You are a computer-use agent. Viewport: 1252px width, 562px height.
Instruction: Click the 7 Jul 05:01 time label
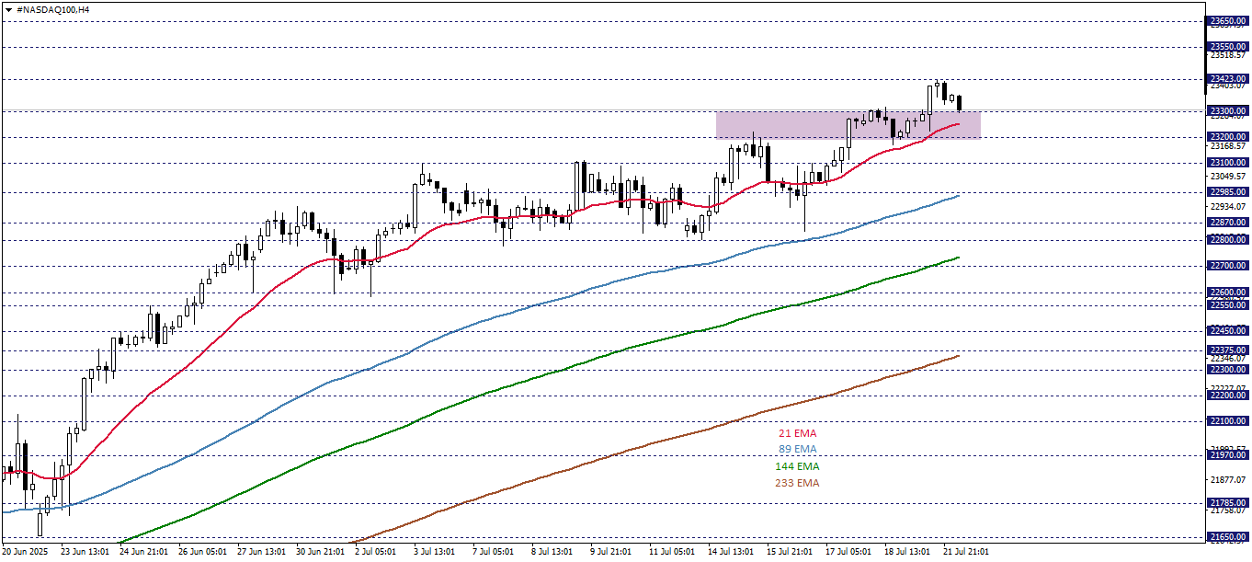(x=493, y=553)
